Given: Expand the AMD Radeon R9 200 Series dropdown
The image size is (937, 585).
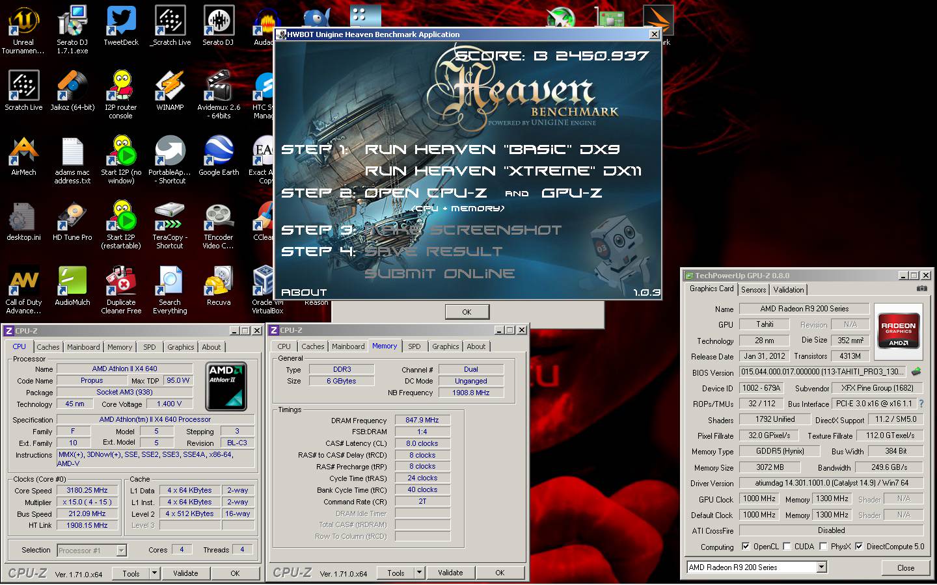Looking at the screenshot, I should point(821,567).
